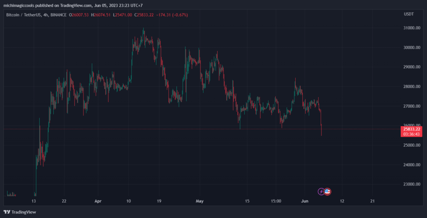
Task: Click the 13 date label on time axis
Action: point(35,201)
